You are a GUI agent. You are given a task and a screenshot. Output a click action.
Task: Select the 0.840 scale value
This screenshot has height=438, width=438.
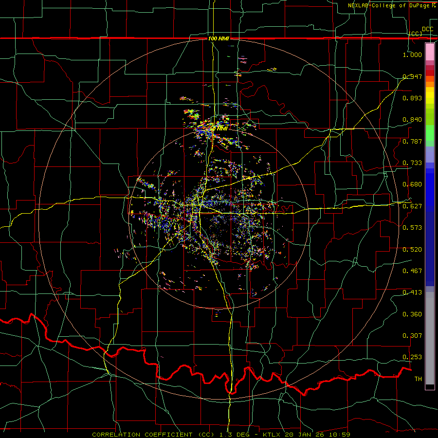tap(412, 120)
